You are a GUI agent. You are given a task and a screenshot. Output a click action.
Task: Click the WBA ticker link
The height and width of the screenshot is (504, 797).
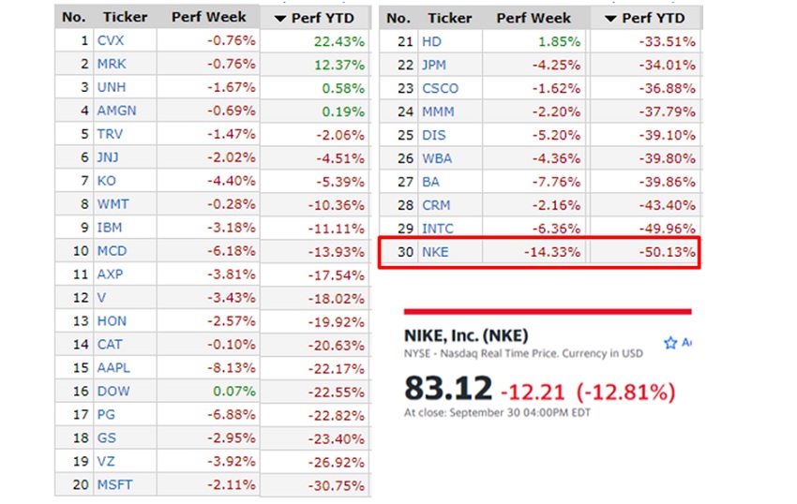tap(437, 158)
